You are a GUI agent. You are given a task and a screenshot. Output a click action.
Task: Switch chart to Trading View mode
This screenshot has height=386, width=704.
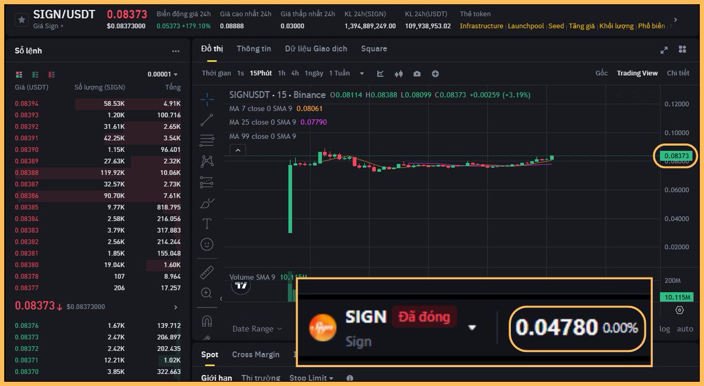coord(637,73)
